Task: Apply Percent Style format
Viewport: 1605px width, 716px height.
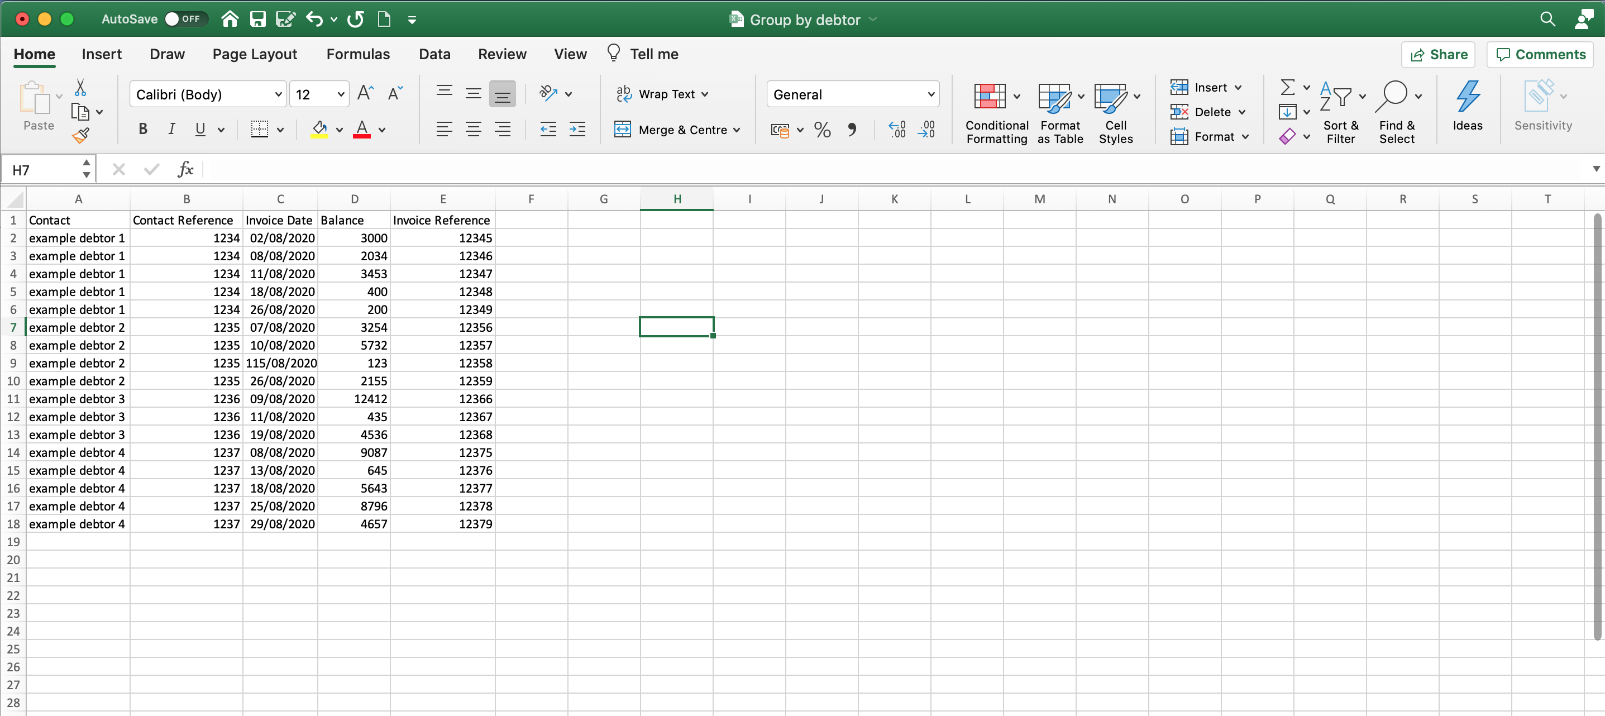Action: 822,129
